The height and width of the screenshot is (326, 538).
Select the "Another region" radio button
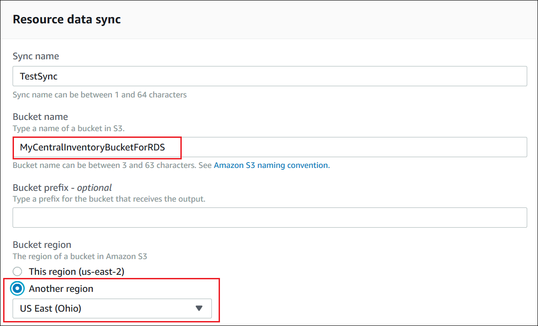pyautogui.click(x=17, y=288)
